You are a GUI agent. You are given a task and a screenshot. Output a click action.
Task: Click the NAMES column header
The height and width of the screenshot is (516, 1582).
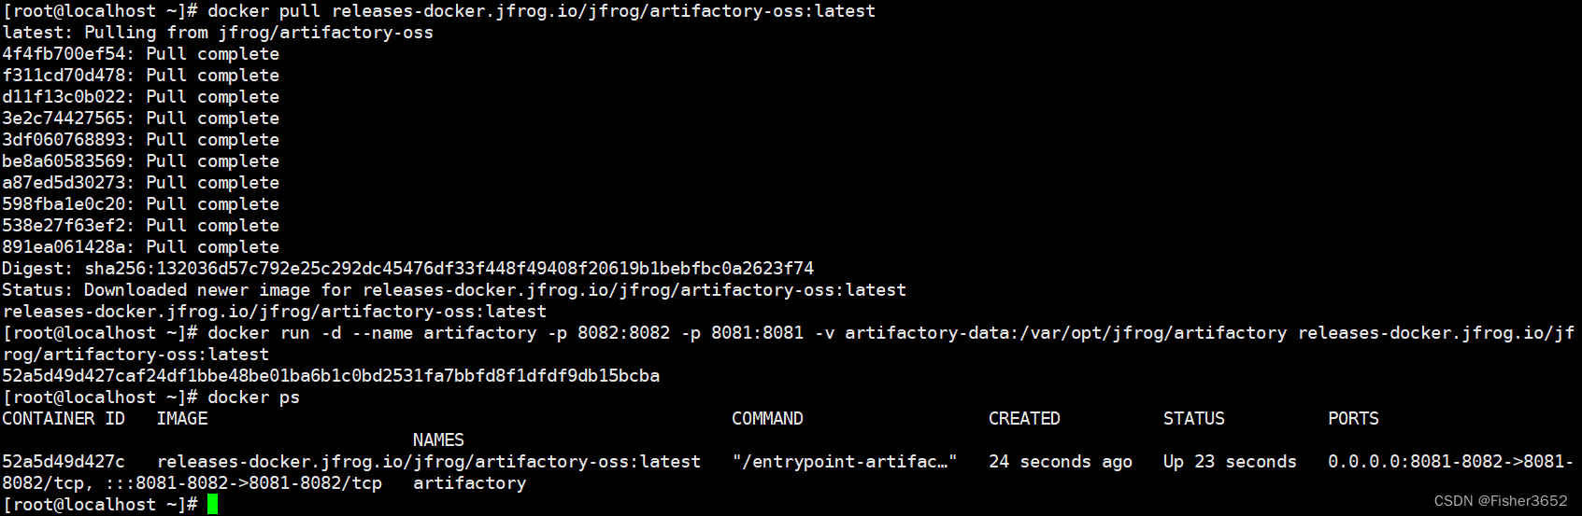[438, 440]
